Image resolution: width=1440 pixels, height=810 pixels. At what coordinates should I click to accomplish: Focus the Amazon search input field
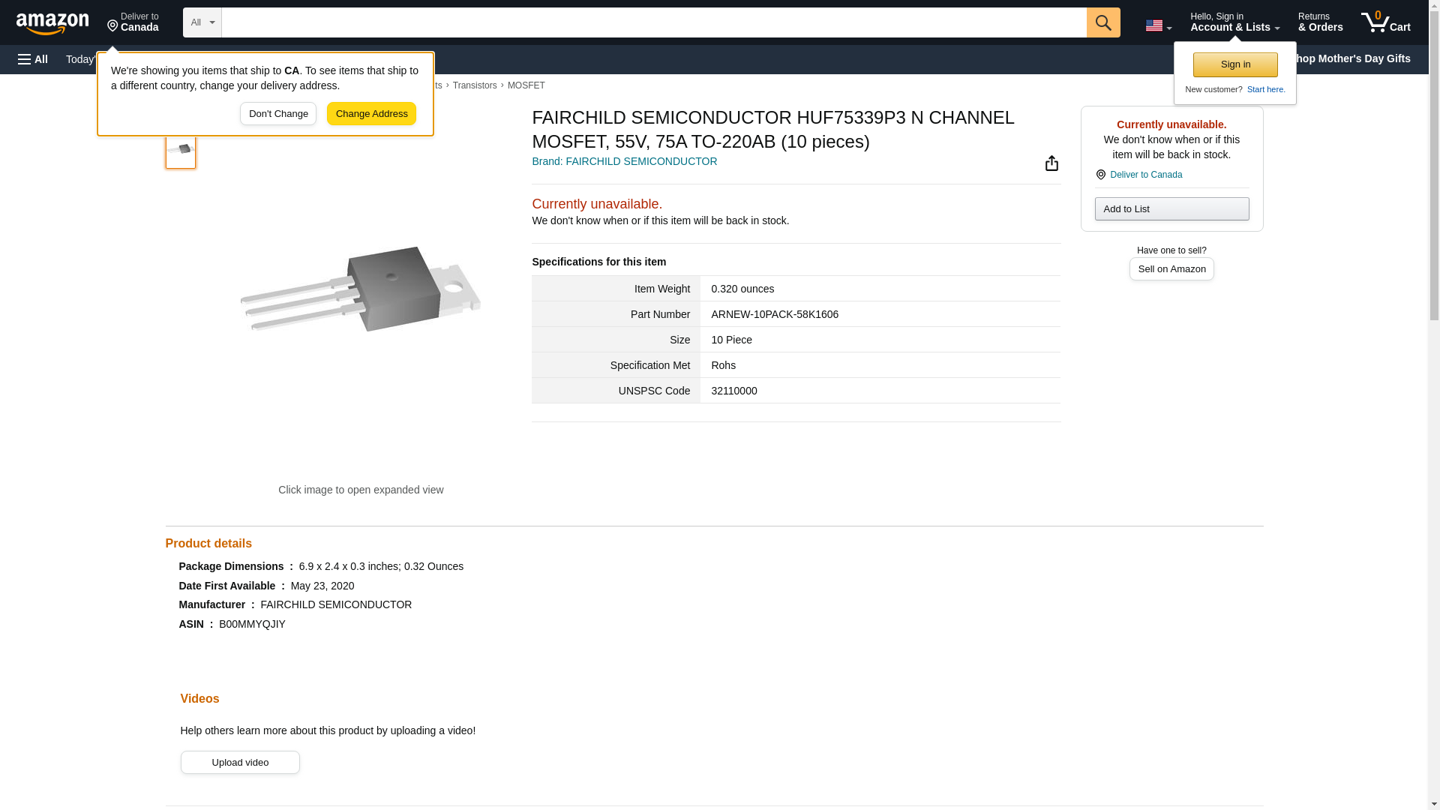click(x=653, y=22)
